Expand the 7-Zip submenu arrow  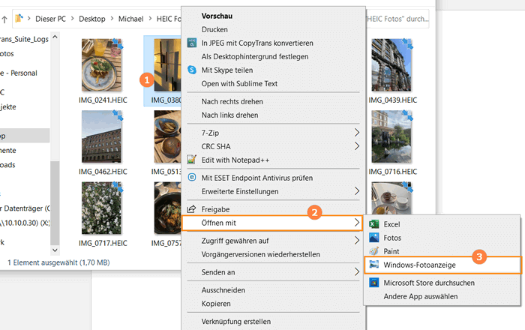tap(357, 133)
